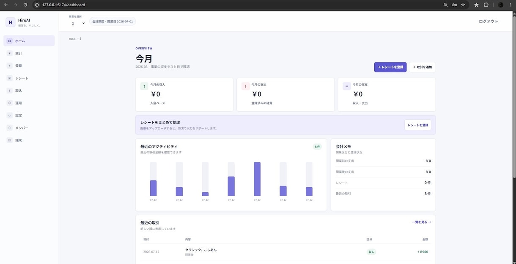516x264 pixels.
Task: Open the browser extensions puzzle icon
Action: click(x=486, y=5)
